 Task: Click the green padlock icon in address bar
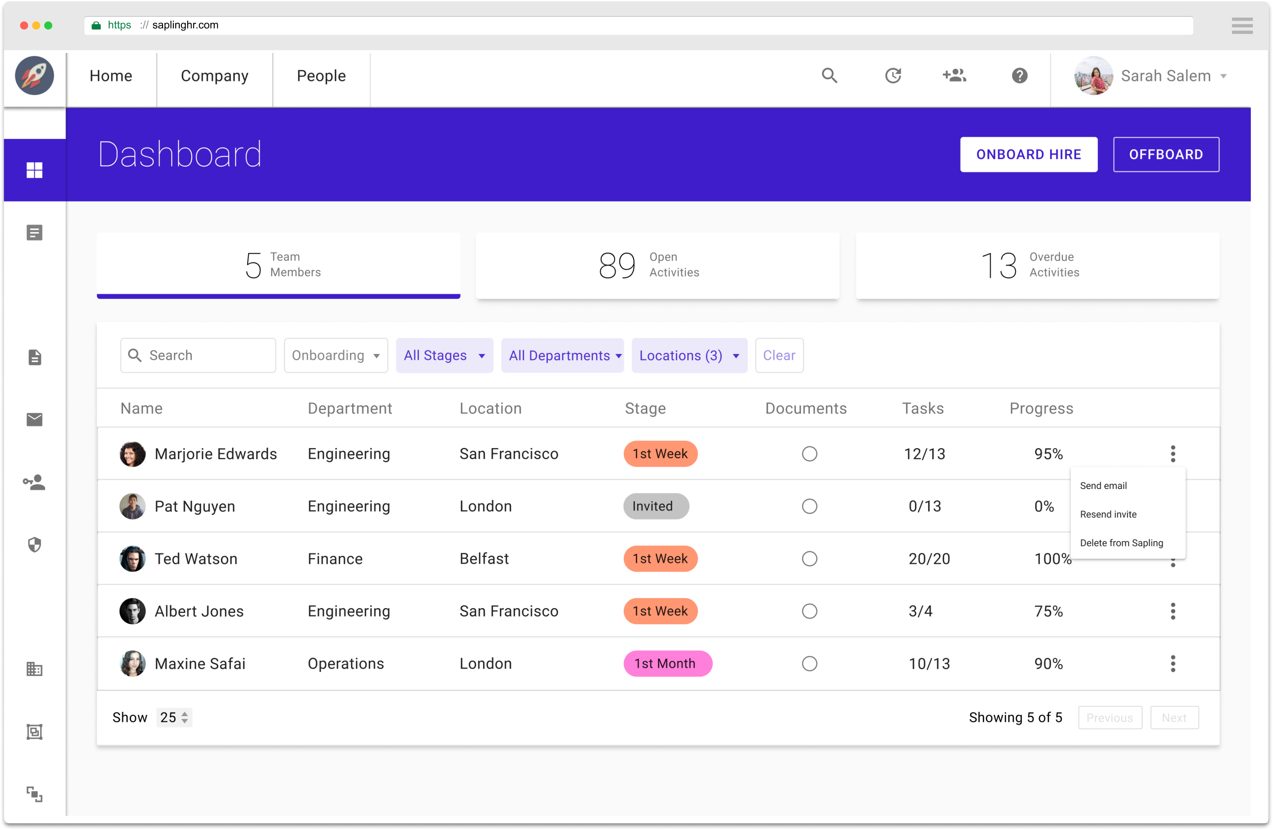tap(96, 25)
